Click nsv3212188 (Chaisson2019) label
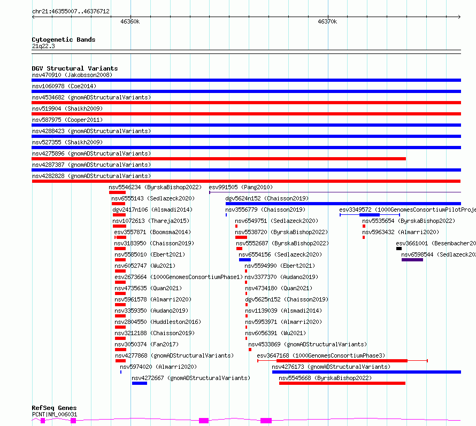This screenshot has height=426, width=476. pyautogui.click(x=155, y=333)
